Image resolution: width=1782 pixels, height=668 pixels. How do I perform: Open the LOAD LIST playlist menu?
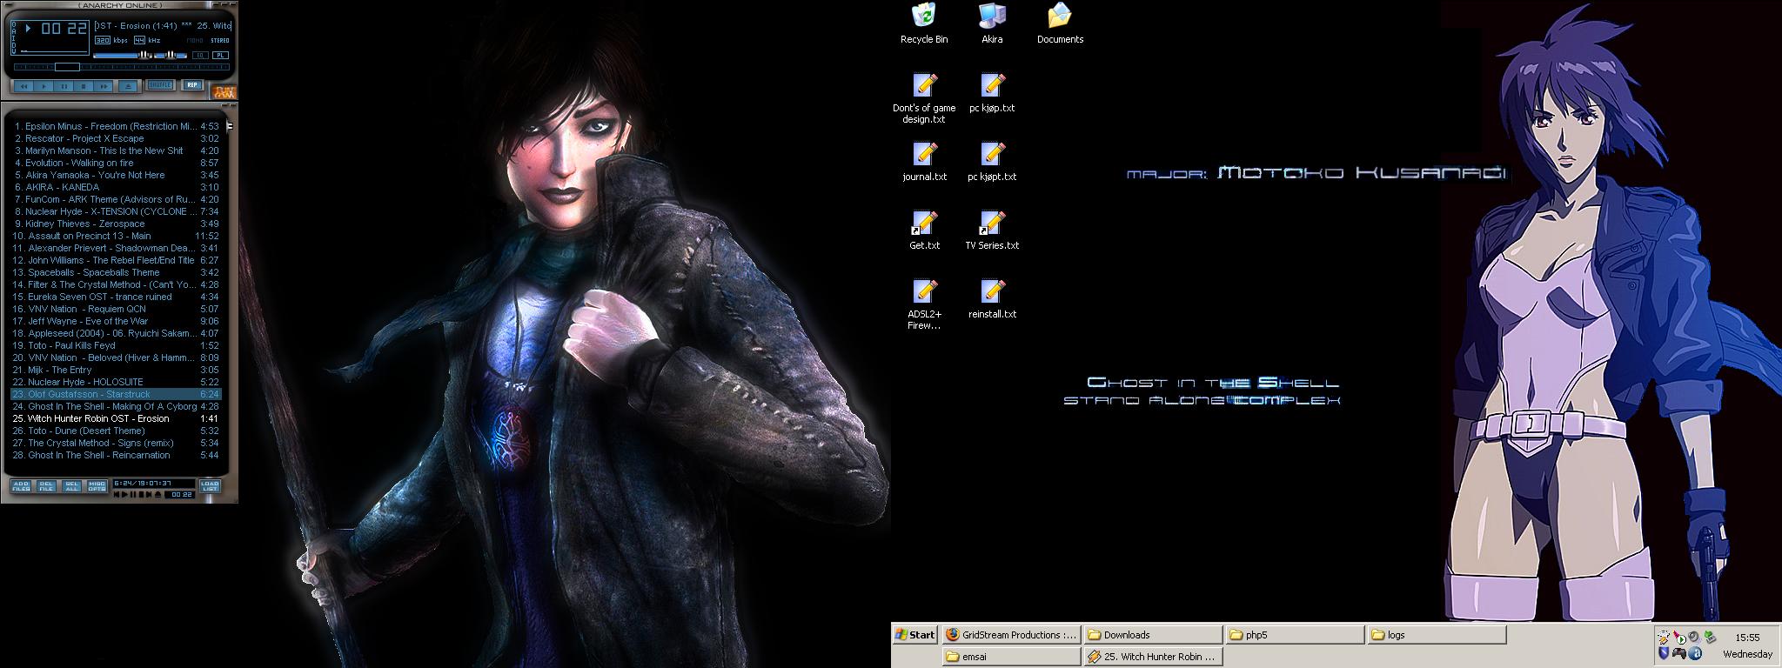210,486
